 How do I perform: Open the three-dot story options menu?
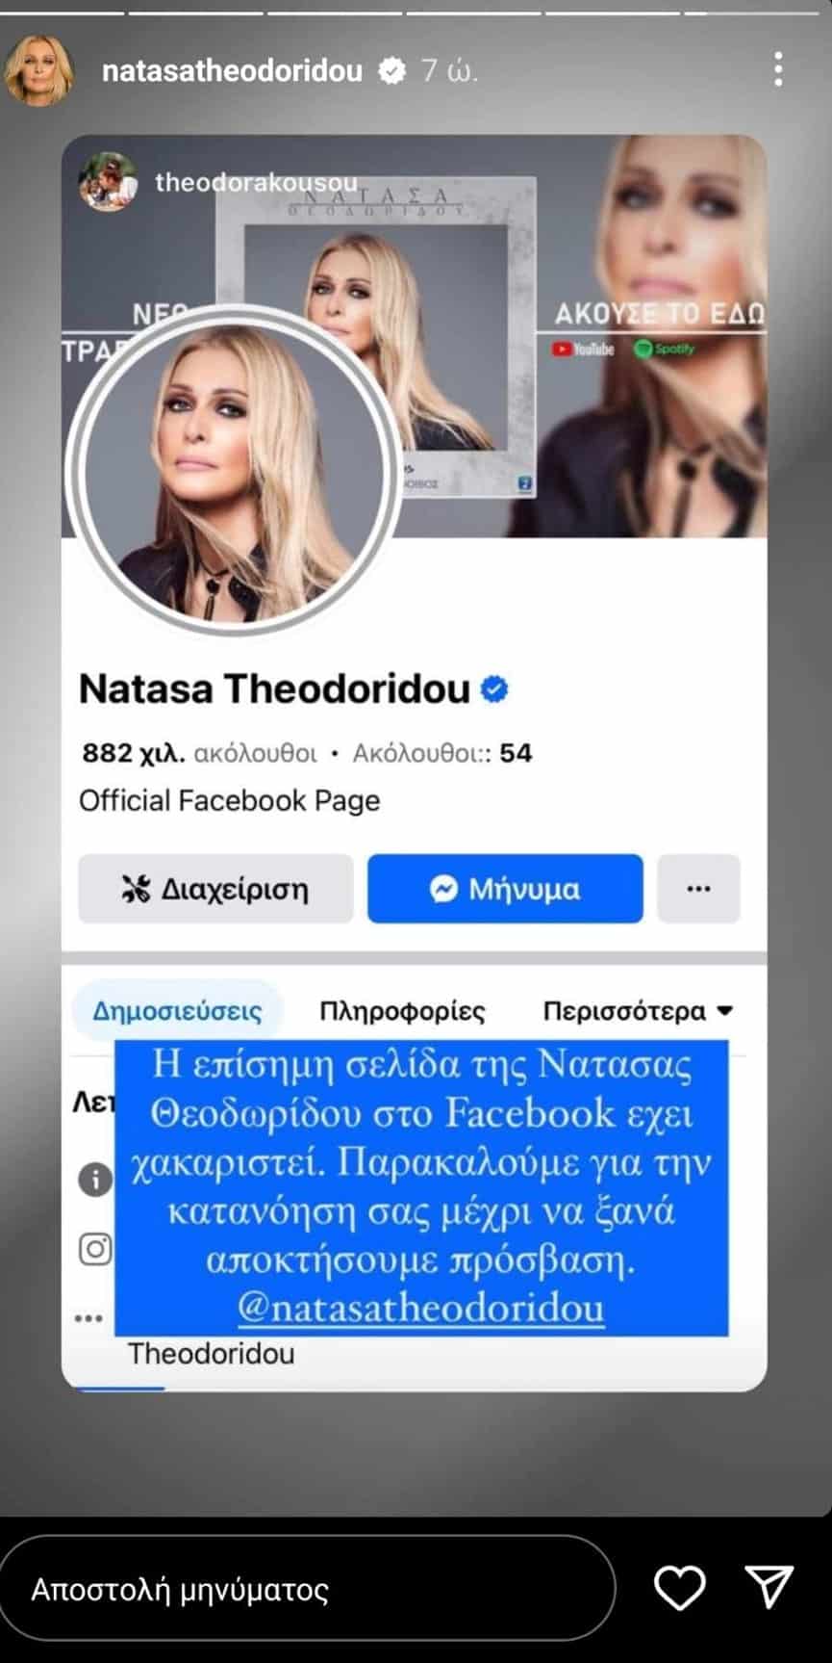click(x=778, y=70)
